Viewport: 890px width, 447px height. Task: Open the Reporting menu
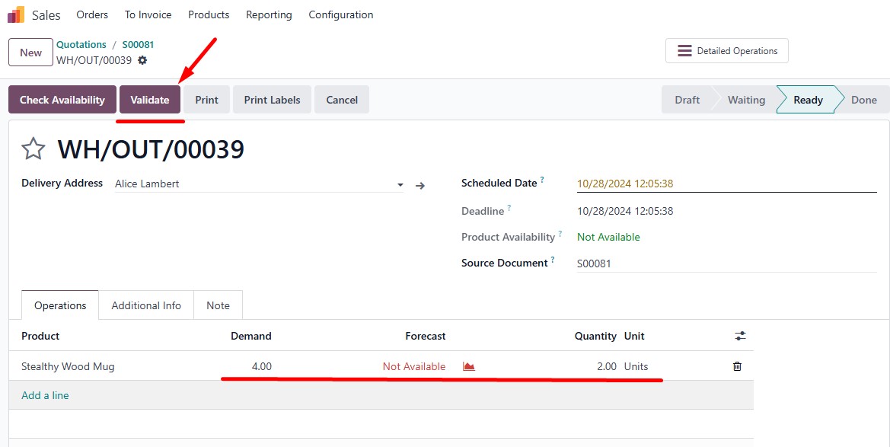(x=269, y=14)
